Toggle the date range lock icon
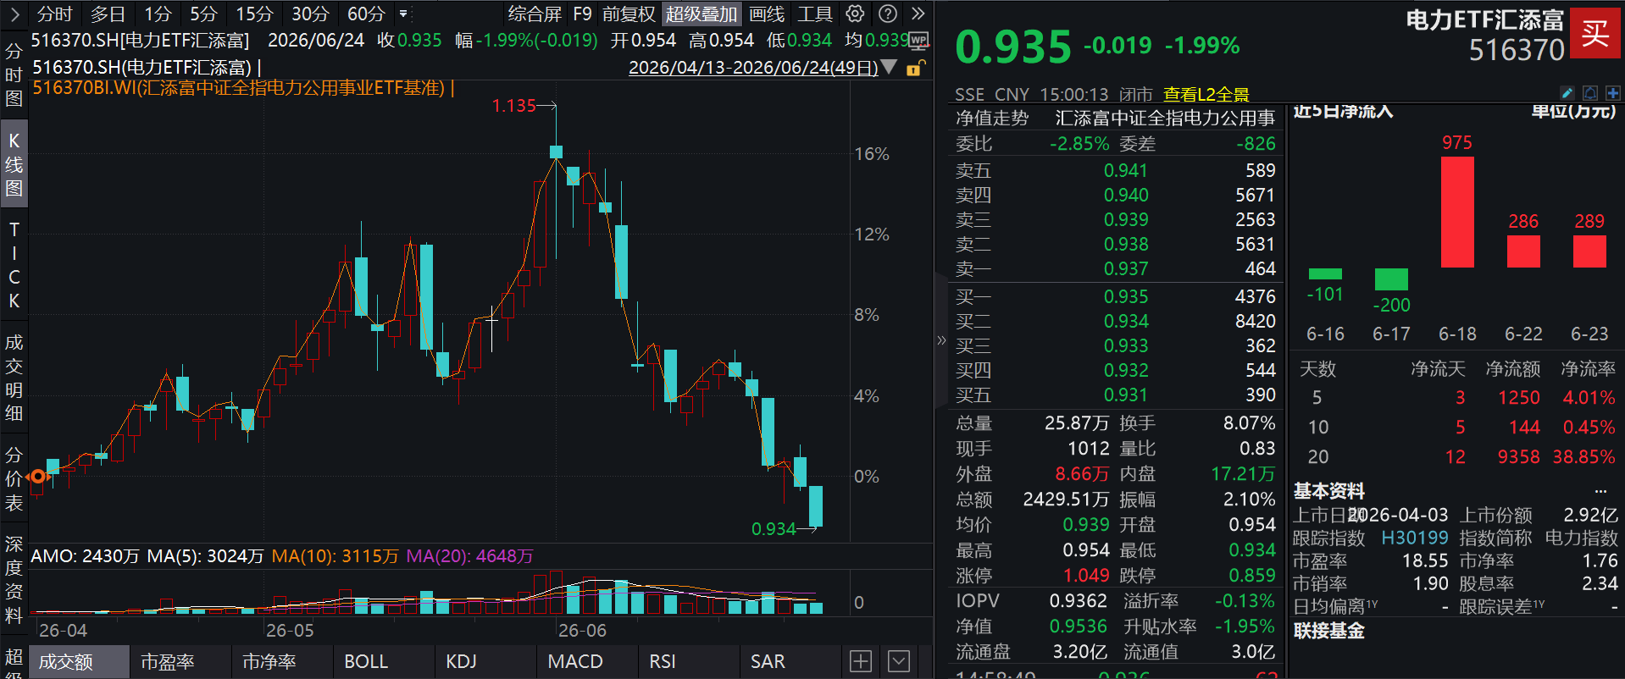The height and width of the screenshot is (679, 1625). (915, 68)
